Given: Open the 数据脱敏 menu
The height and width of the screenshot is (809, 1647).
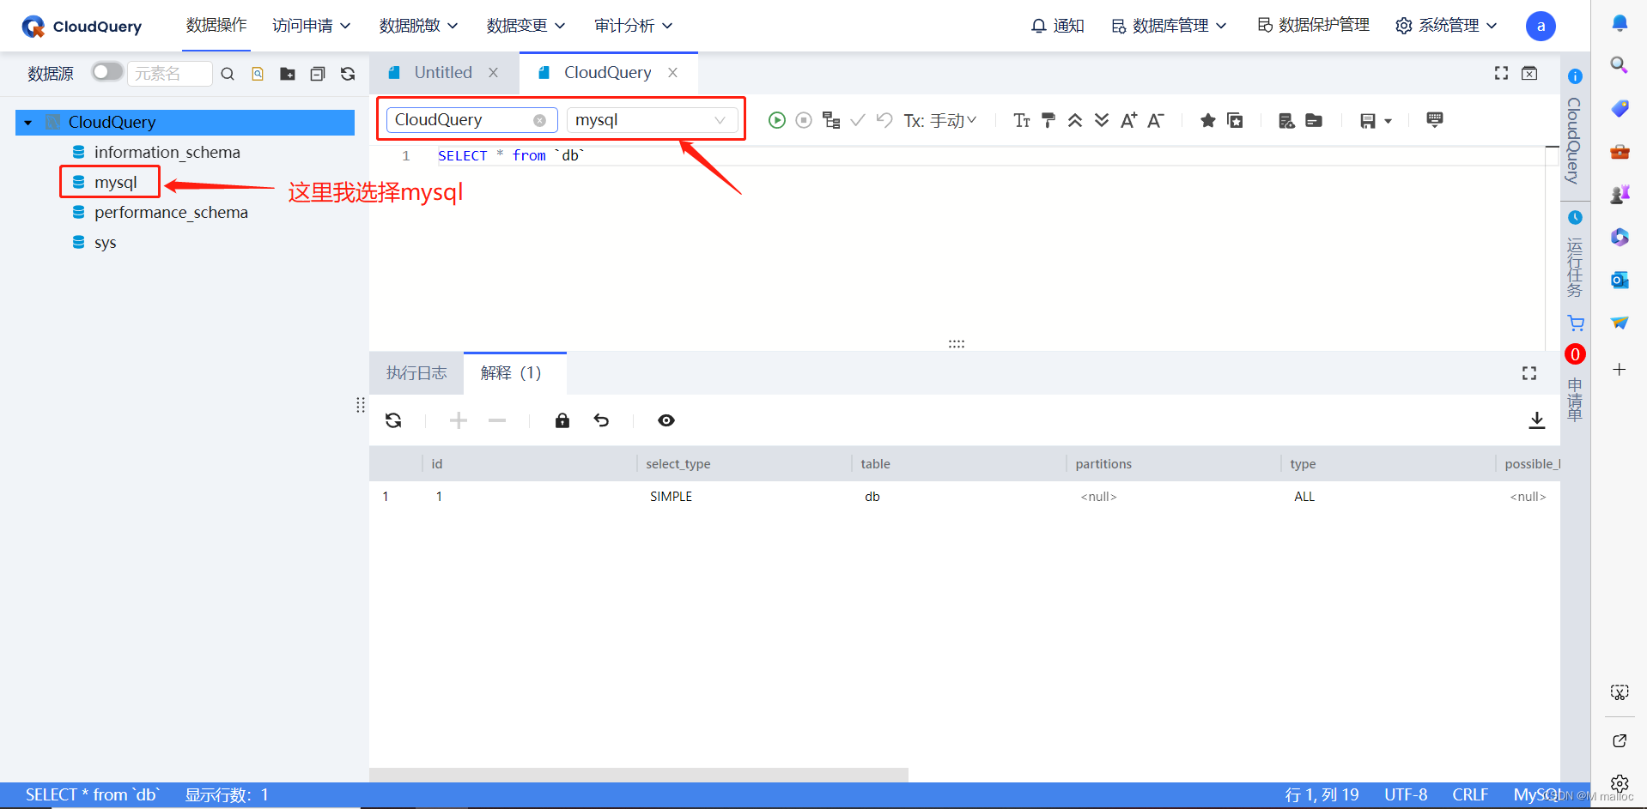Looking at the screenshot, I should click(419, 26).
